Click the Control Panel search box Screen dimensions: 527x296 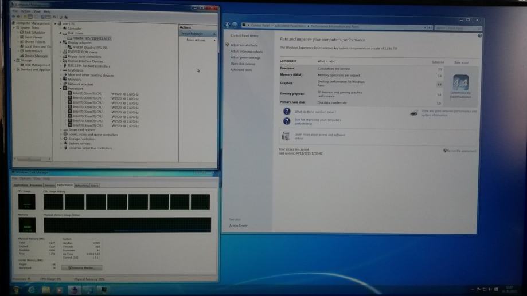458,28
